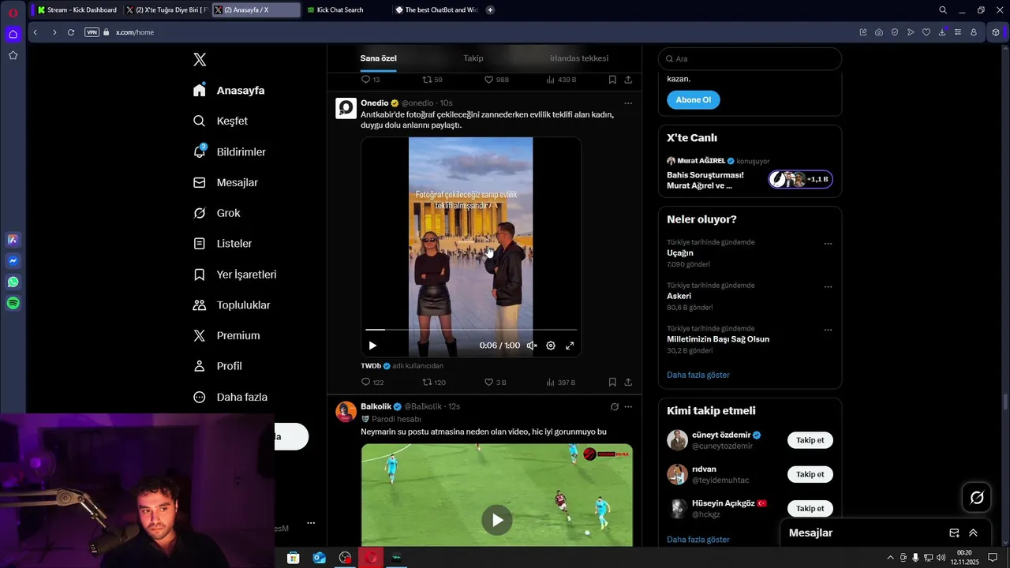Share the Onedio post
Image resolution: width=1010 pixels, height=568 pixels.
pos(628,382)
